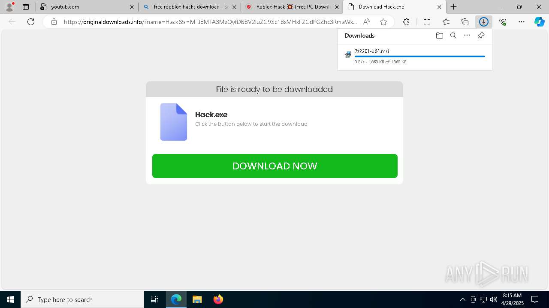Add page to favorites with star
Image resolution: width=549 pixels, height=308 pixels.
(383, 22)
